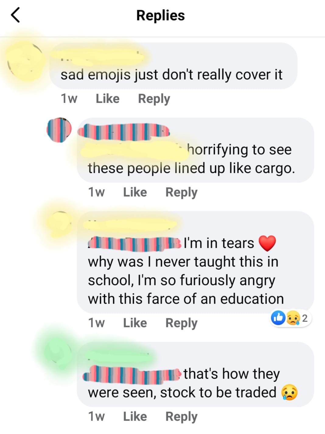Viewport: 325px width, 434px height.
Task: Go back using the back arrow
Action: pyautogui.click(x=15, y=15)
